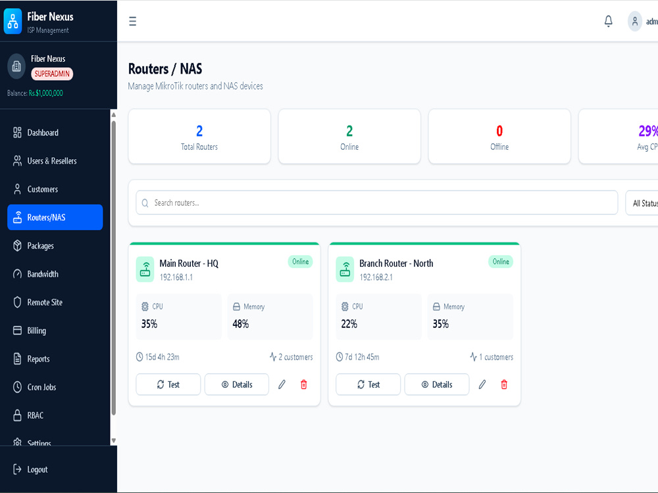Viewport: 658px width, 493px height.
Task: Click the RBAC padlock icon
Action: coord(17,415)
